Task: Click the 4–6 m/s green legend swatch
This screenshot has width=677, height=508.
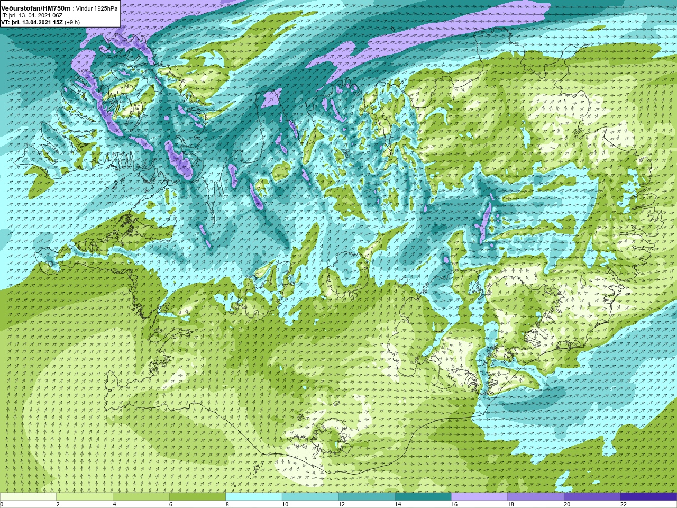Action: pos(141,496)
